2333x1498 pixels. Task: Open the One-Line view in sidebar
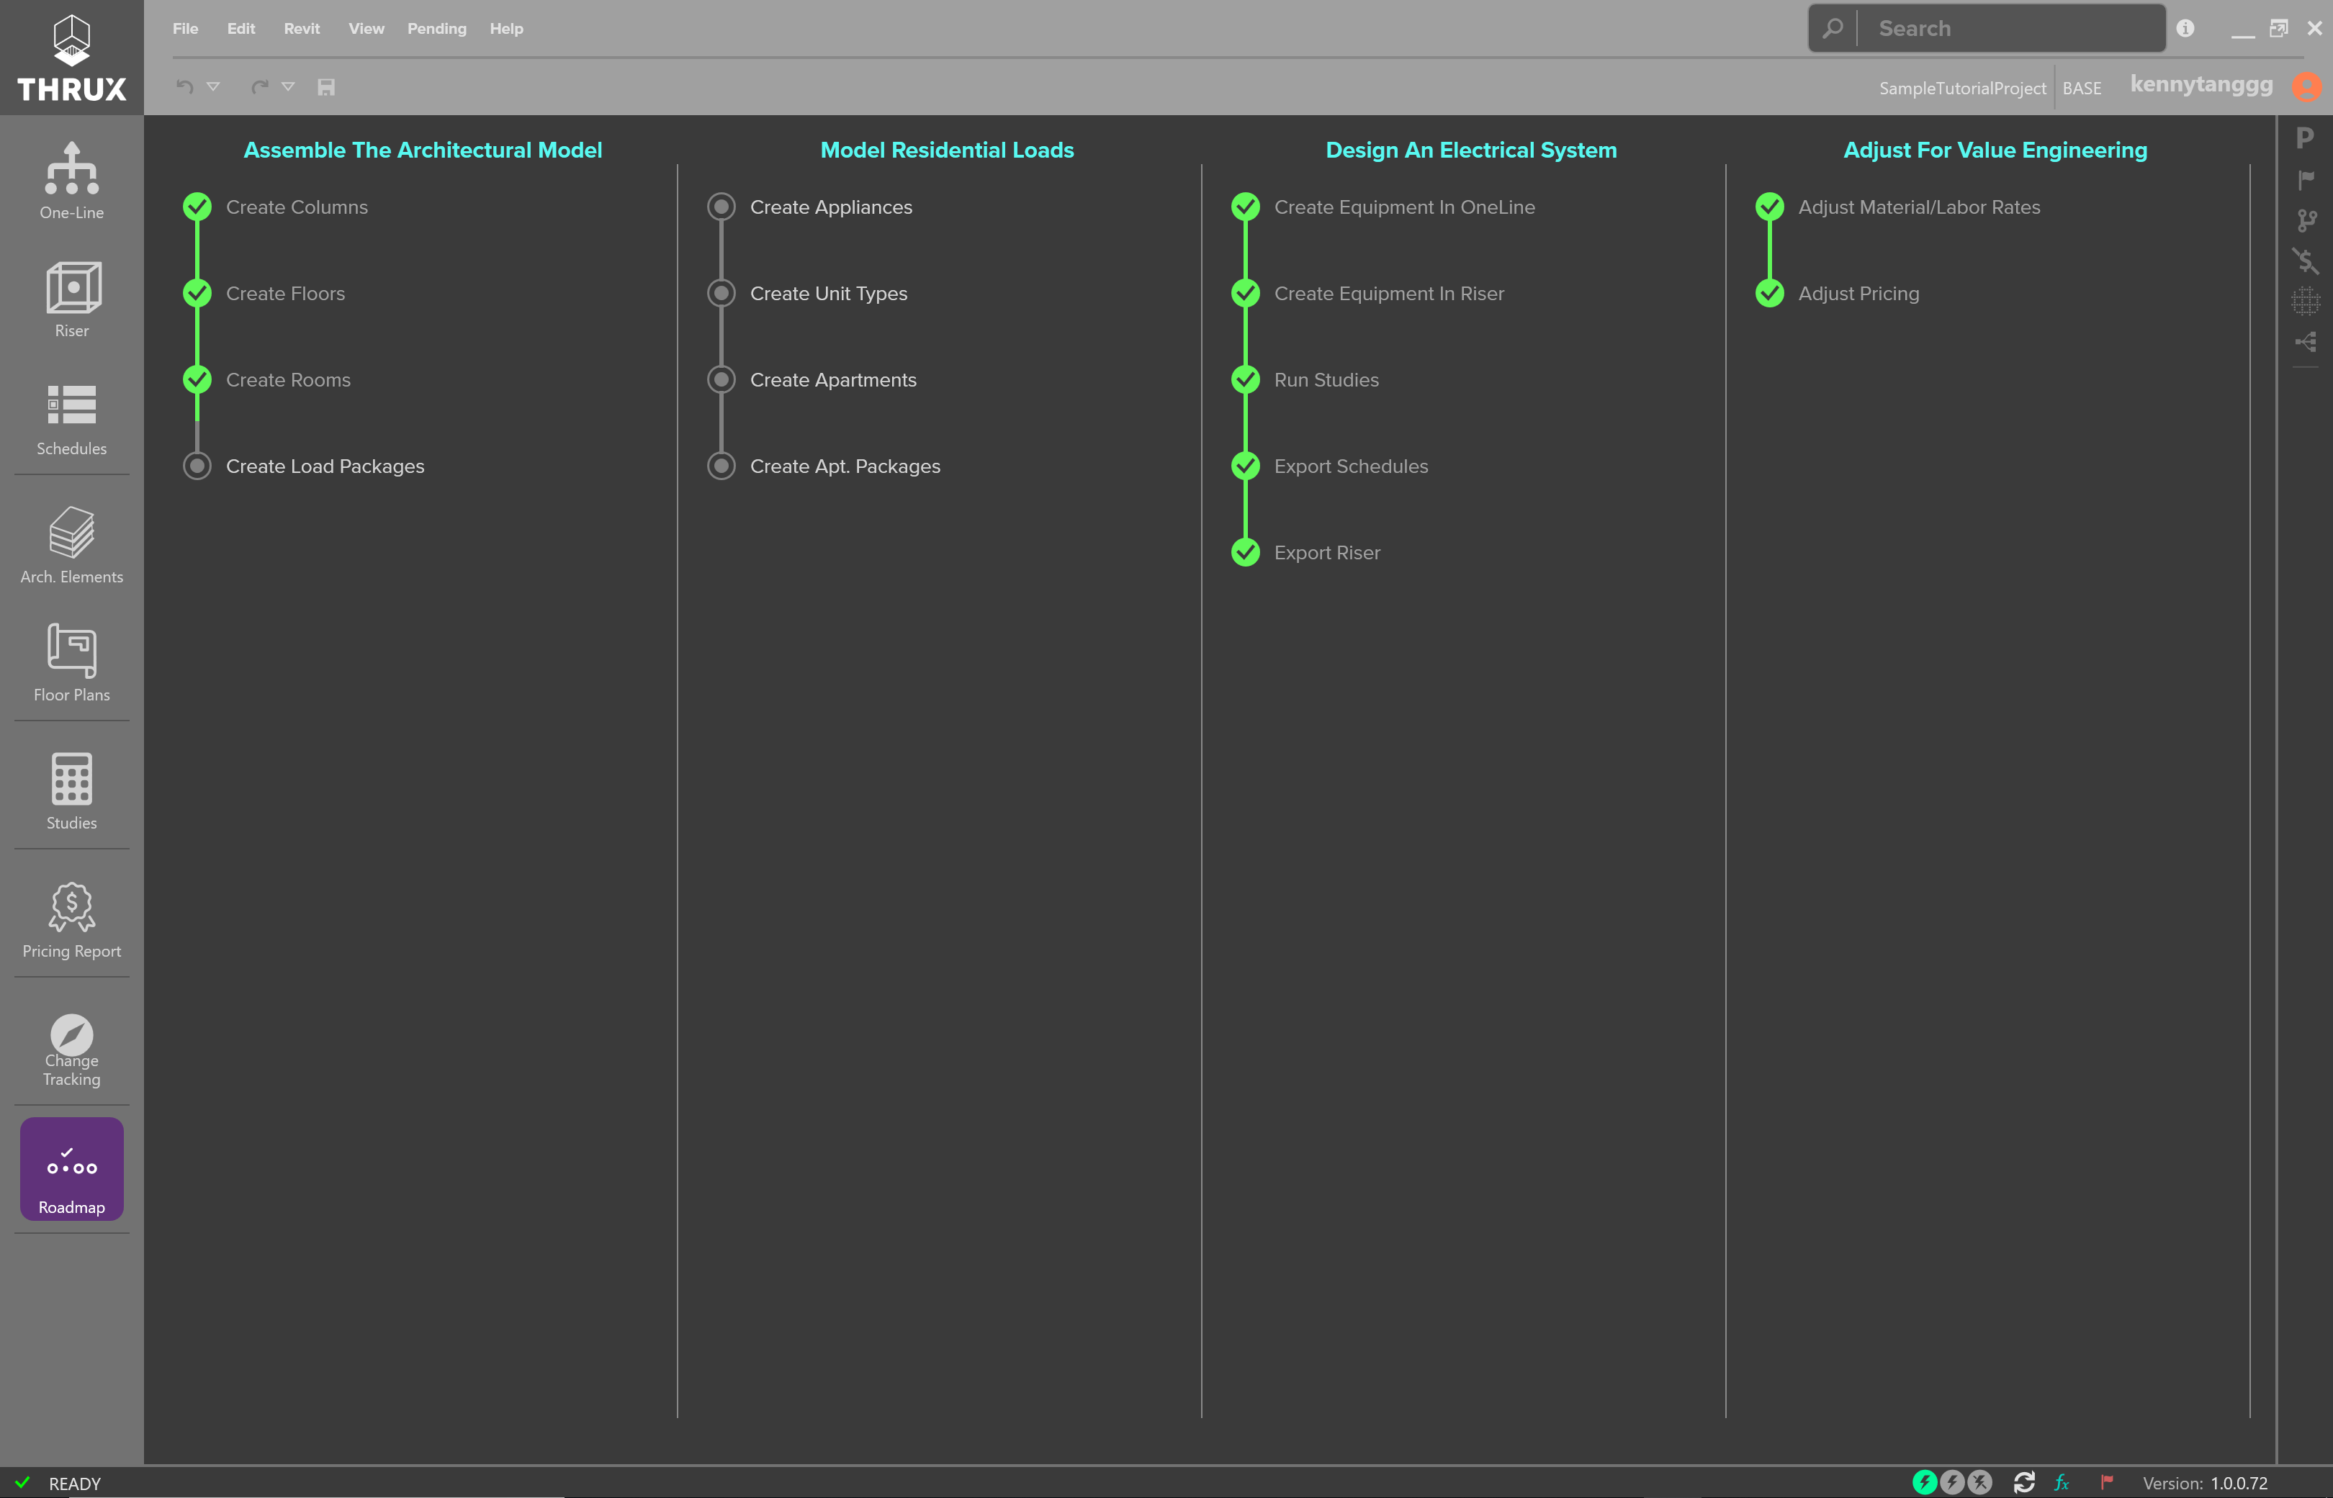click(71, 181)
